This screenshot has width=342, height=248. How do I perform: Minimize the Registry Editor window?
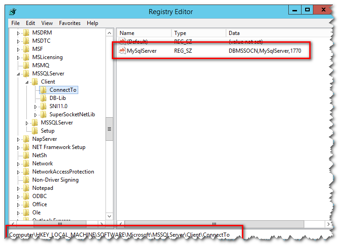click(x=295, y=10)
